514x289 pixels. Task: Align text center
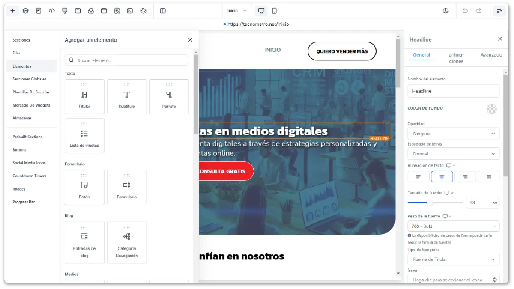click(442, 176)
